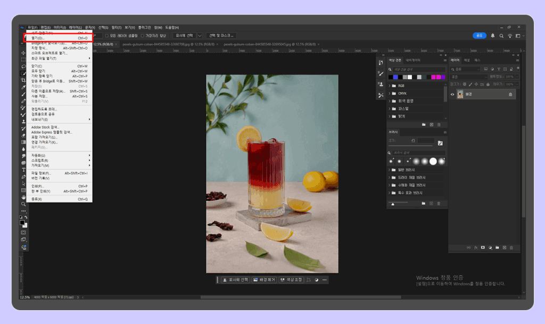The image size is (545, 324).
Task: Switch to the 채널 tab
Action: 467,60
